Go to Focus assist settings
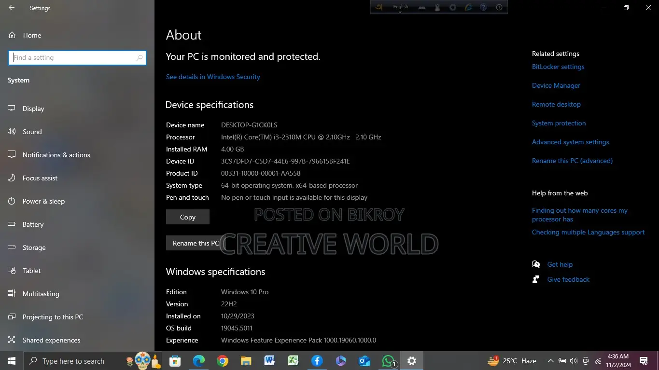 (x=40, y=178)
